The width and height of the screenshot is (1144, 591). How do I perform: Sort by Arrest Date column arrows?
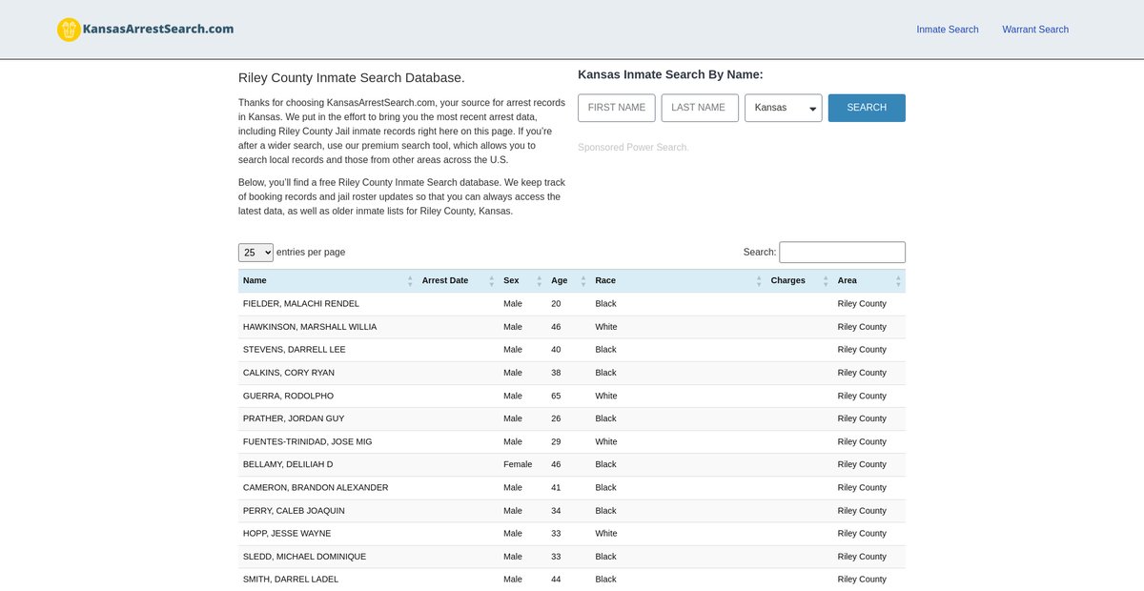[492, 281]
